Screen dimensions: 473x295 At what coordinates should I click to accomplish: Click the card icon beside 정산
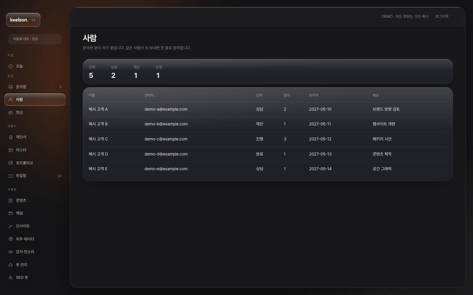[x=11, y=113]
